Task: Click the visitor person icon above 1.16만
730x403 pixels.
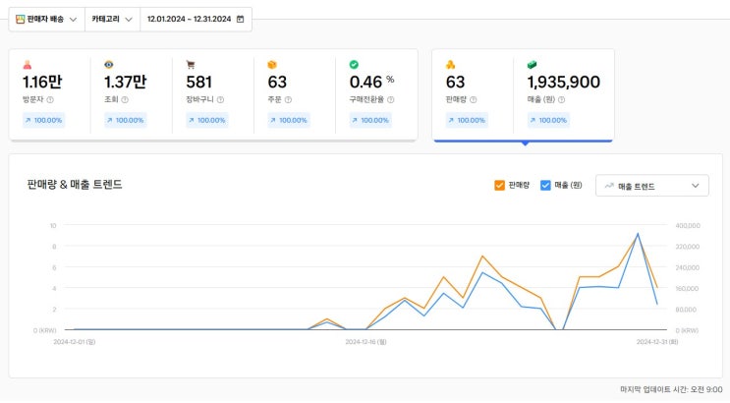Action: click(x=28, y=65)
